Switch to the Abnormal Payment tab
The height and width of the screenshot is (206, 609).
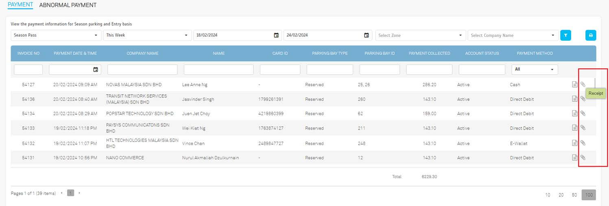[x=68, y=5]
